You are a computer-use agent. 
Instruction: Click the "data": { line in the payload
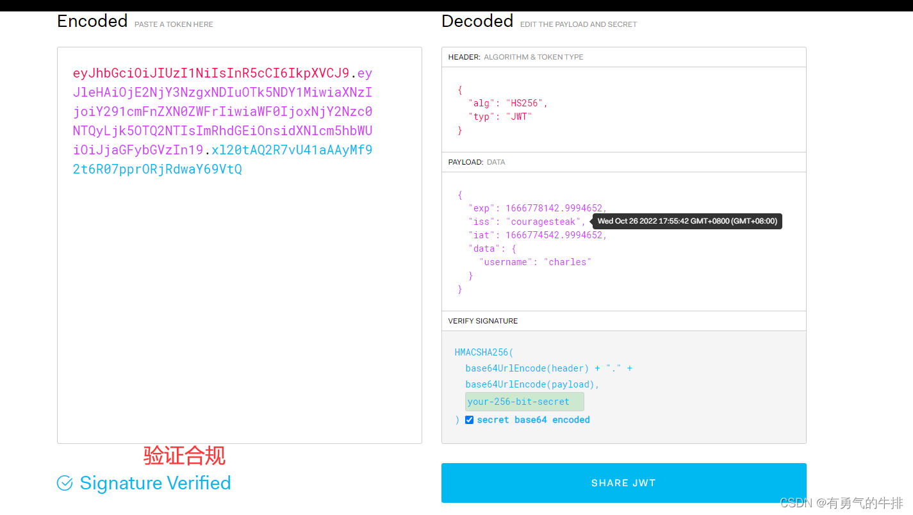point(492,249)
